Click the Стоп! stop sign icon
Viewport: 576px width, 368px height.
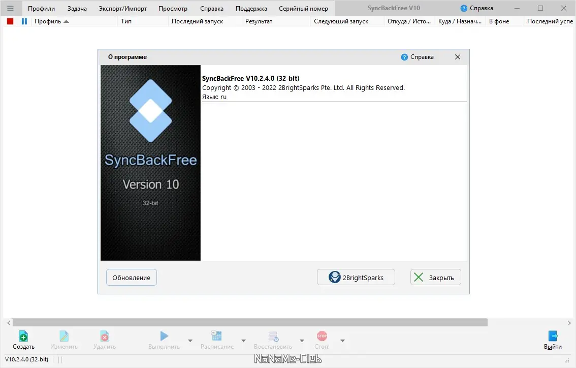[322, 336]
